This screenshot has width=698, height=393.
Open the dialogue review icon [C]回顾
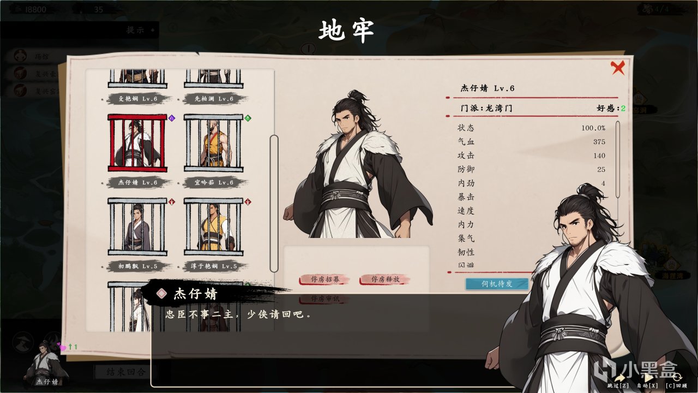pos(677,377)
